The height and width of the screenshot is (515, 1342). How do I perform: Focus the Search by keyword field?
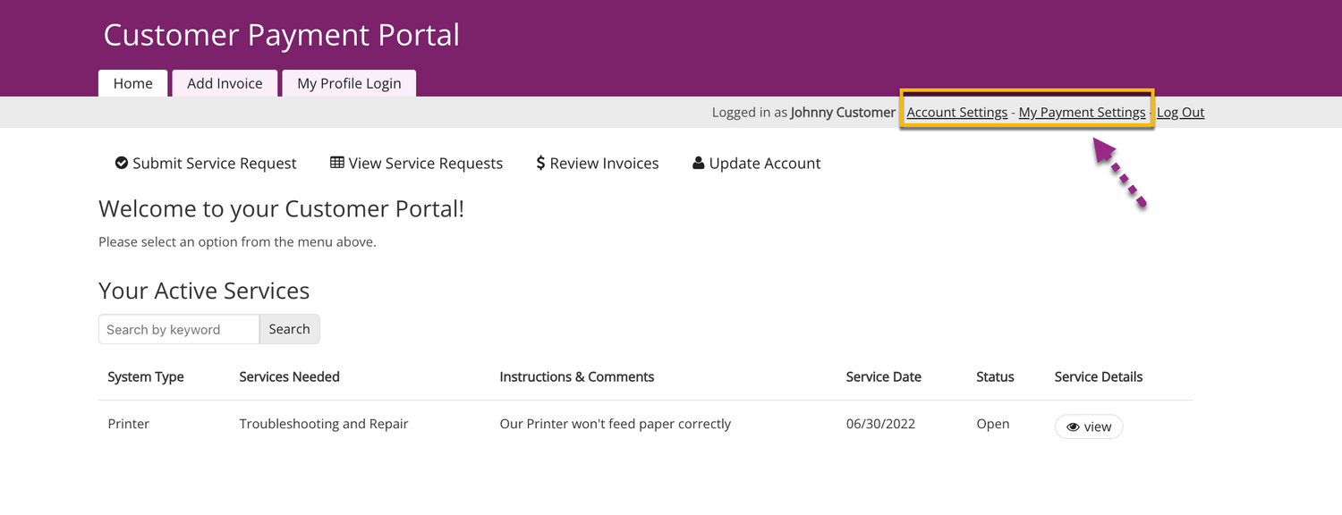179,329
